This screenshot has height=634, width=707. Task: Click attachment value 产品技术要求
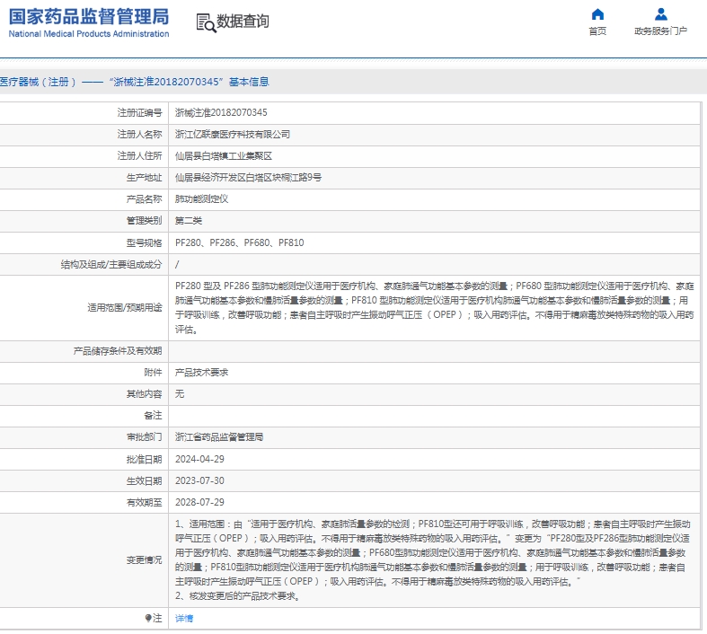(x=201, y=373)
